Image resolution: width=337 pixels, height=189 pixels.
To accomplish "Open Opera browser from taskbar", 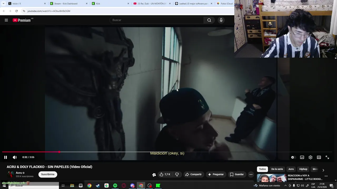I will 124,186.
